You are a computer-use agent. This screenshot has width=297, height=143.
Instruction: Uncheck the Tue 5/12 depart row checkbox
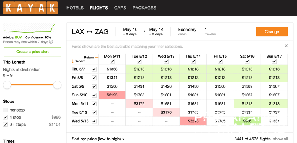94,112
